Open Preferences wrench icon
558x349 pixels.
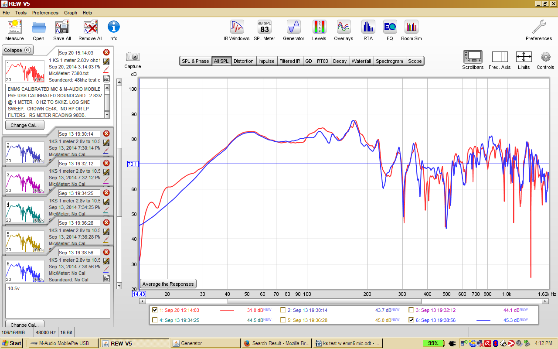[x=539, y=27]
